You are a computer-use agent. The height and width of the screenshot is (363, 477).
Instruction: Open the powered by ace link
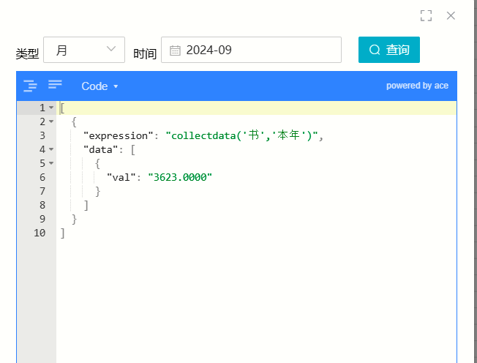point(417,86)
